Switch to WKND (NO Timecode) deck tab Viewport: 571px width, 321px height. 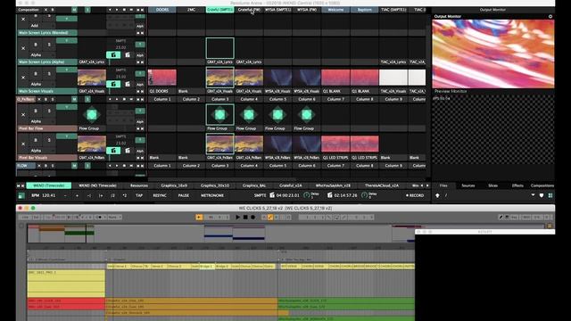point(97,185)
